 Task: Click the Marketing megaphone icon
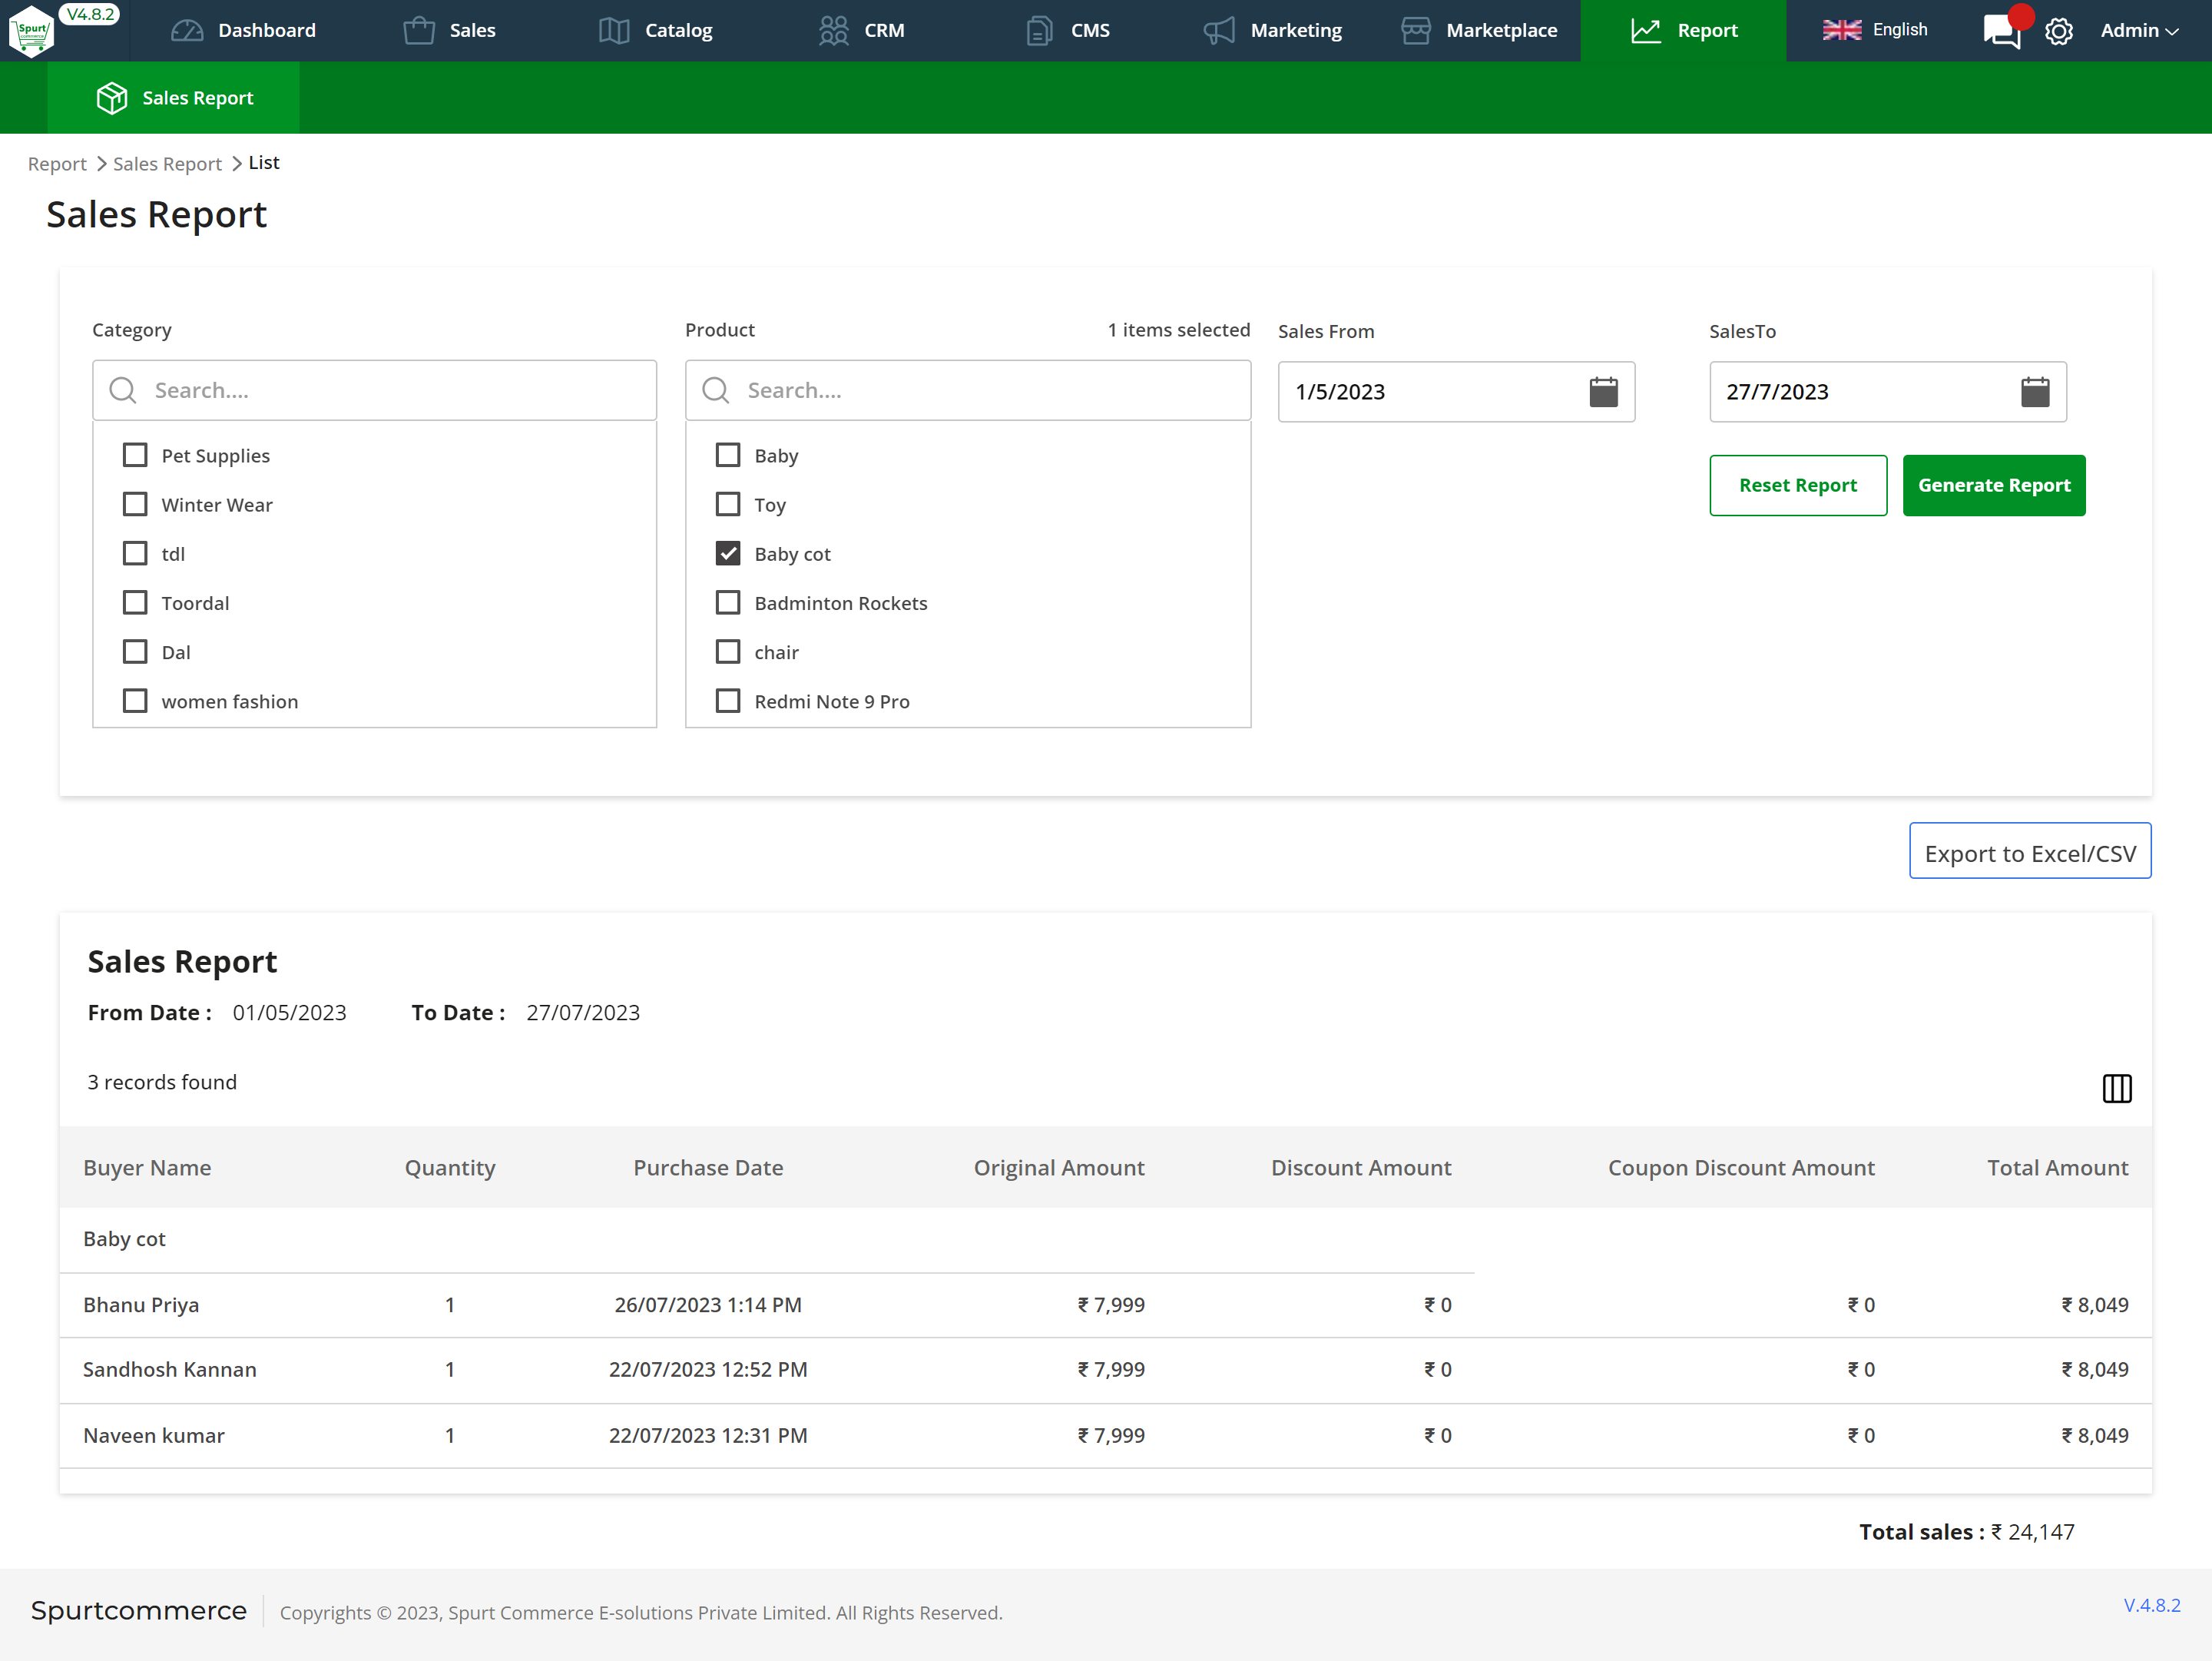[1219, 31]
